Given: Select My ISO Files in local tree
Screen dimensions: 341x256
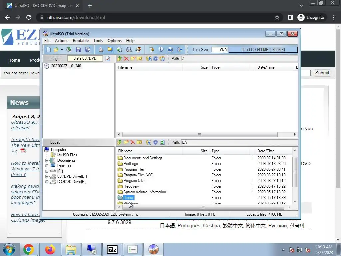Looking at the screenshot, I should pos(67,155).
